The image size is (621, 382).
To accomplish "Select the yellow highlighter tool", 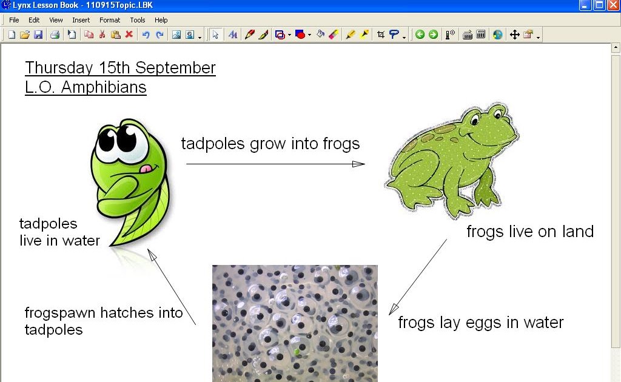I will coord(351,35).
